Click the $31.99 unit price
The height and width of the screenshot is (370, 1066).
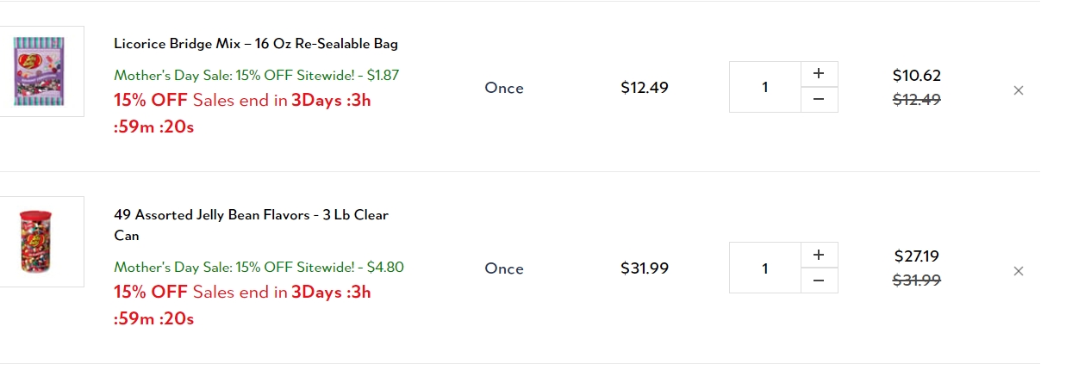point(645,268)
